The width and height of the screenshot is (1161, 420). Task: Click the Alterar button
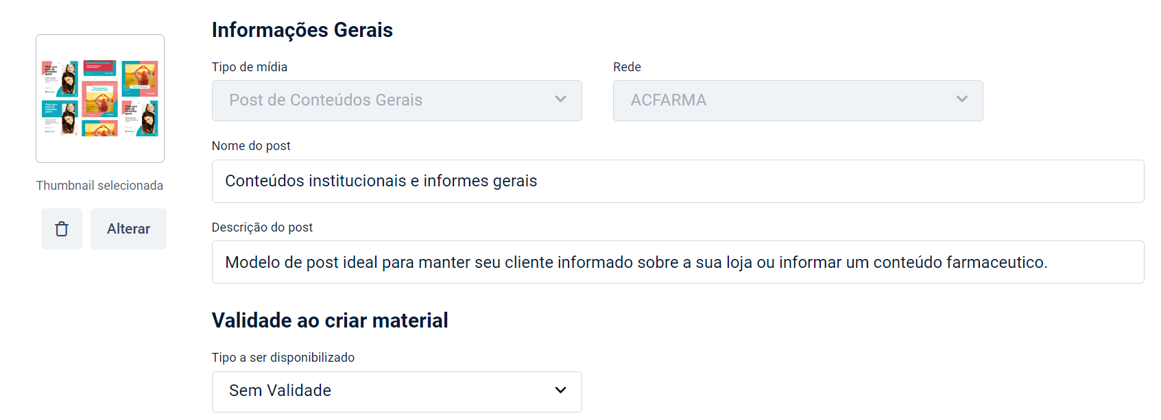coord(128,229)
